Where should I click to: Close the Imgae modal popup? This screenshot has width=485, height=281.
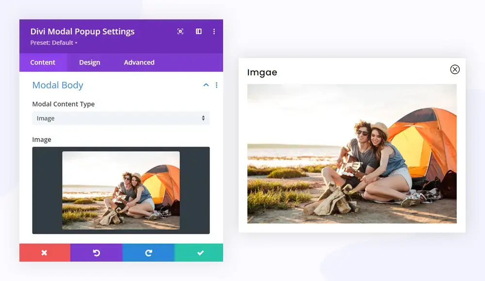point(455,69)
